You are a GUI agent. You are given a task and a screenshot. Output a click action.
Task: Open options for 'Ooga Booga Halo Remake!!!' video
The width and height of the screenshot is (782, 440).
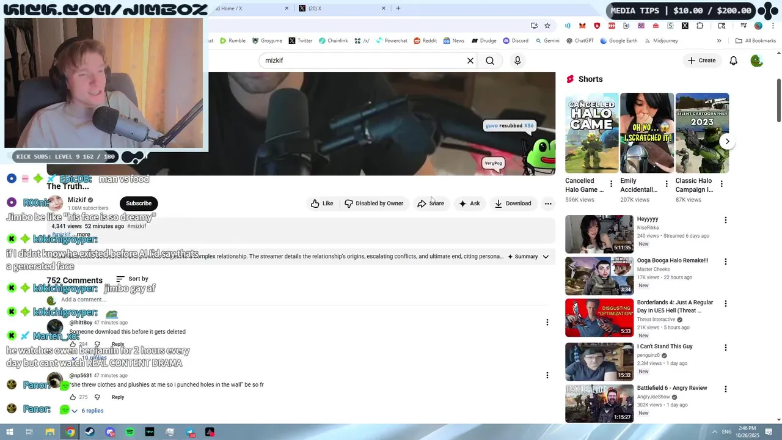tap(726, 262)
